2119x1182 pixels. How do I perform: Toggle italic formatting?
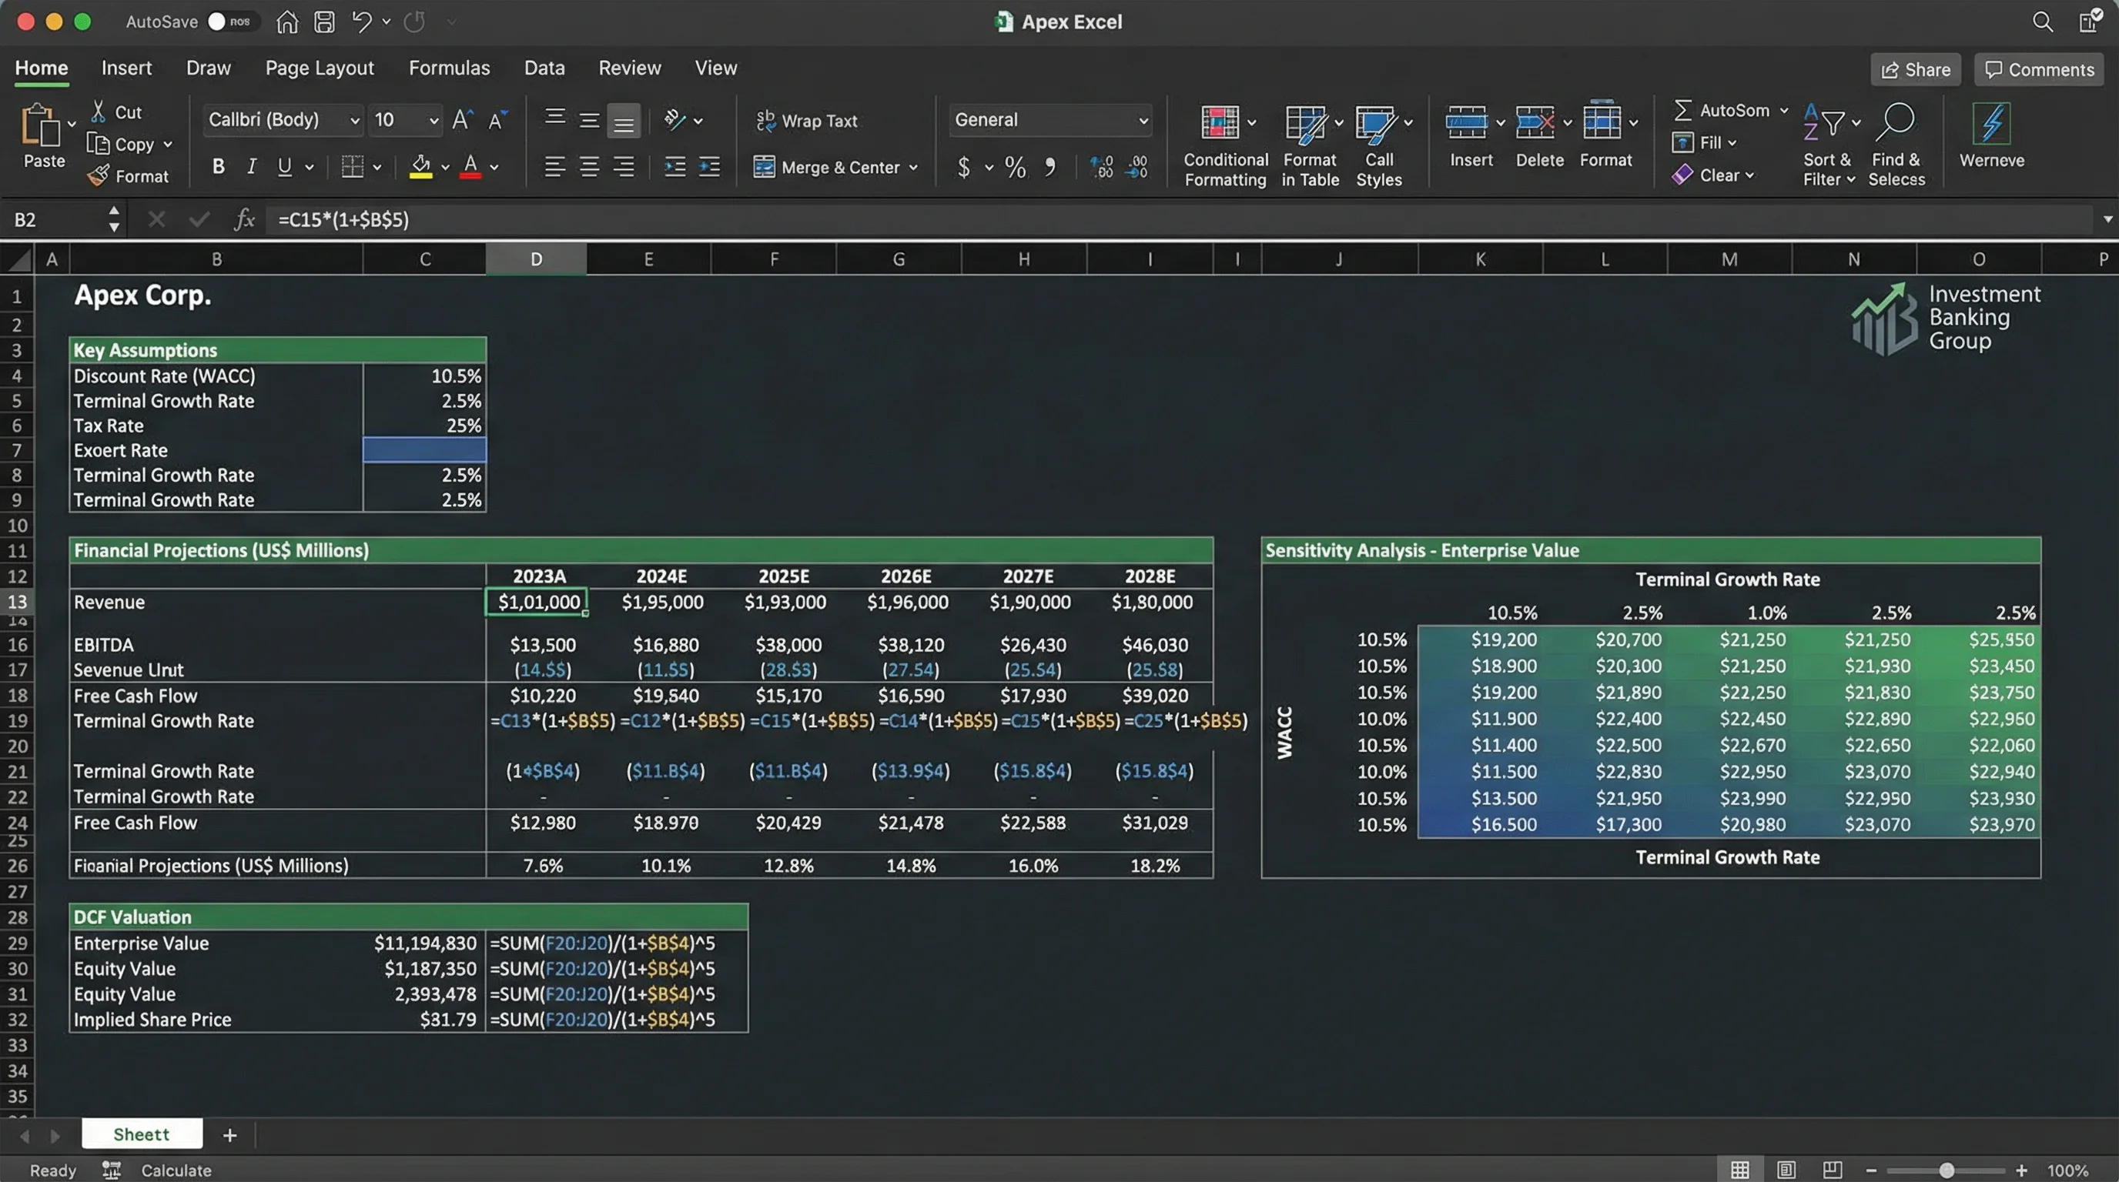(252, 166)
